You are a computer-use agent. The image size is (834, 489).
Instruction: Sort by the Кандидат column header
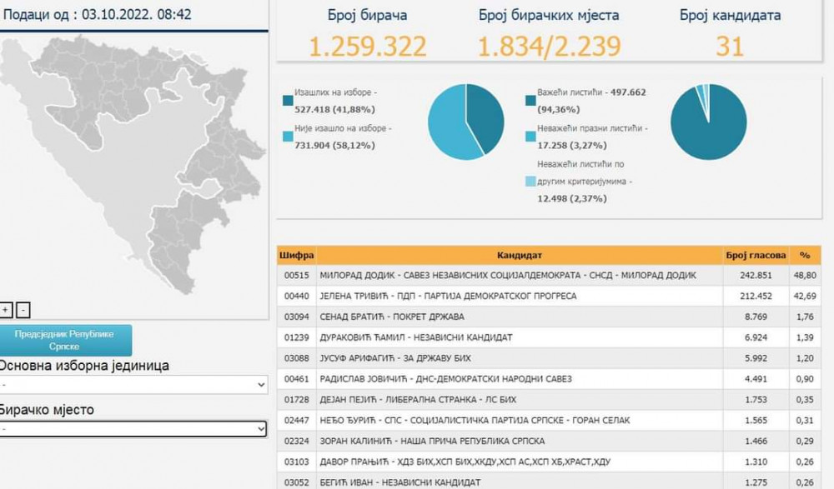click(x=520, y=255)
